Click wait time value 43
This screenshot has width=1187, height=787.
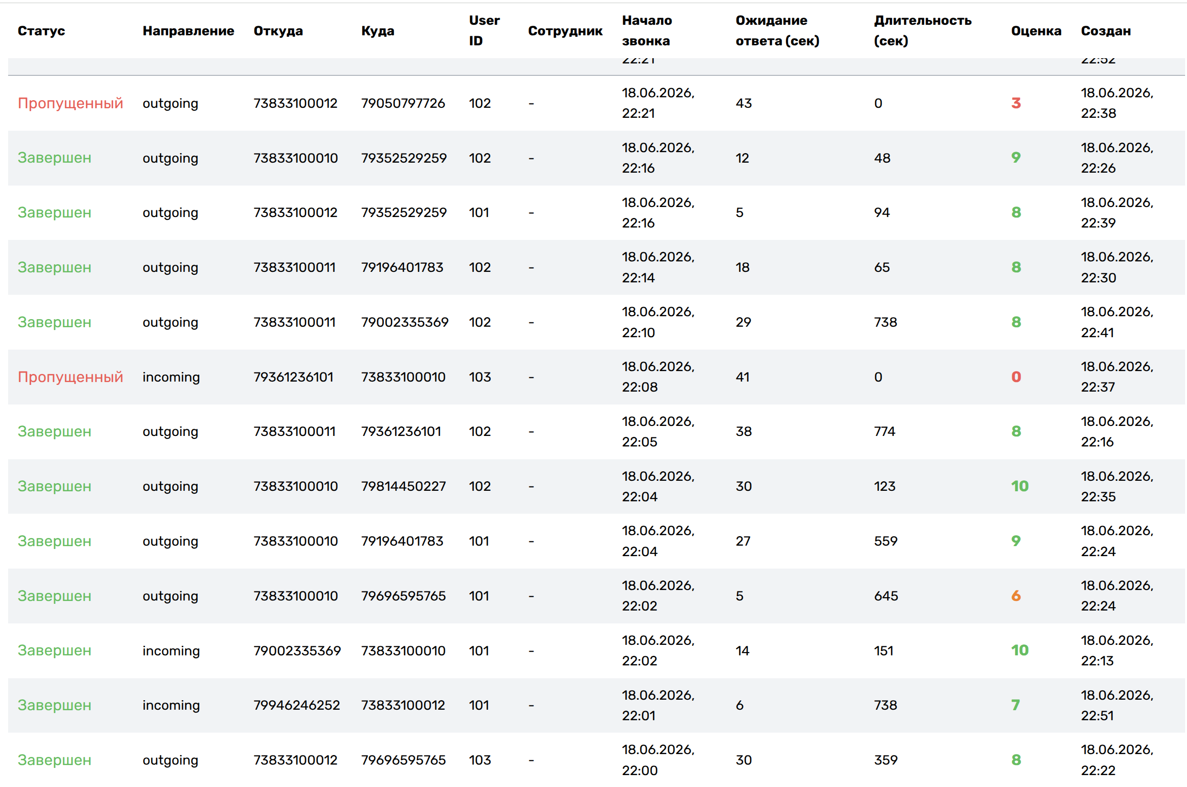point(743,103)
